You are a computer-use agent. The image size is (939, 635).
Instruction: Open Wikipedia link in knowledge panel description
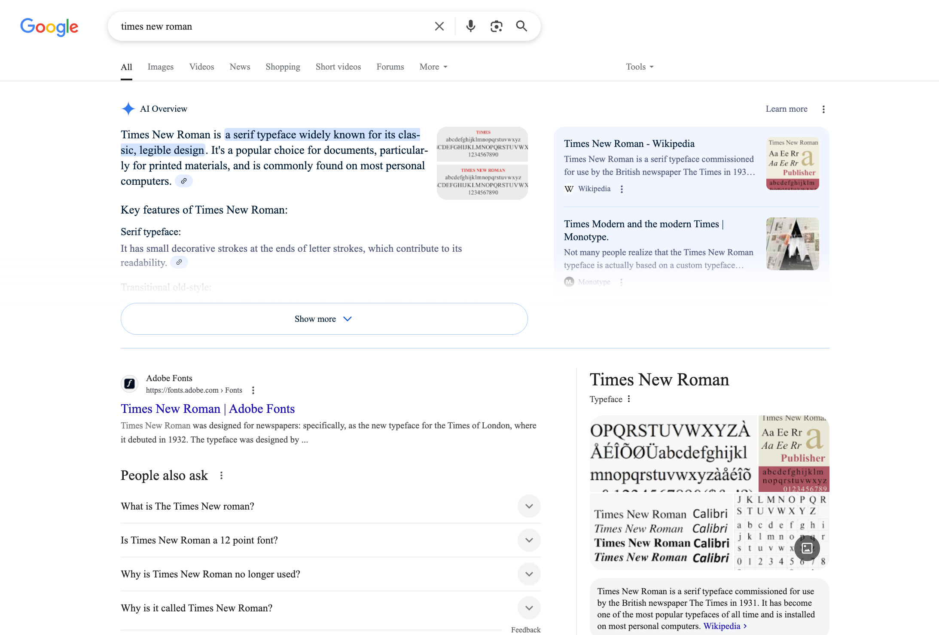725,626
